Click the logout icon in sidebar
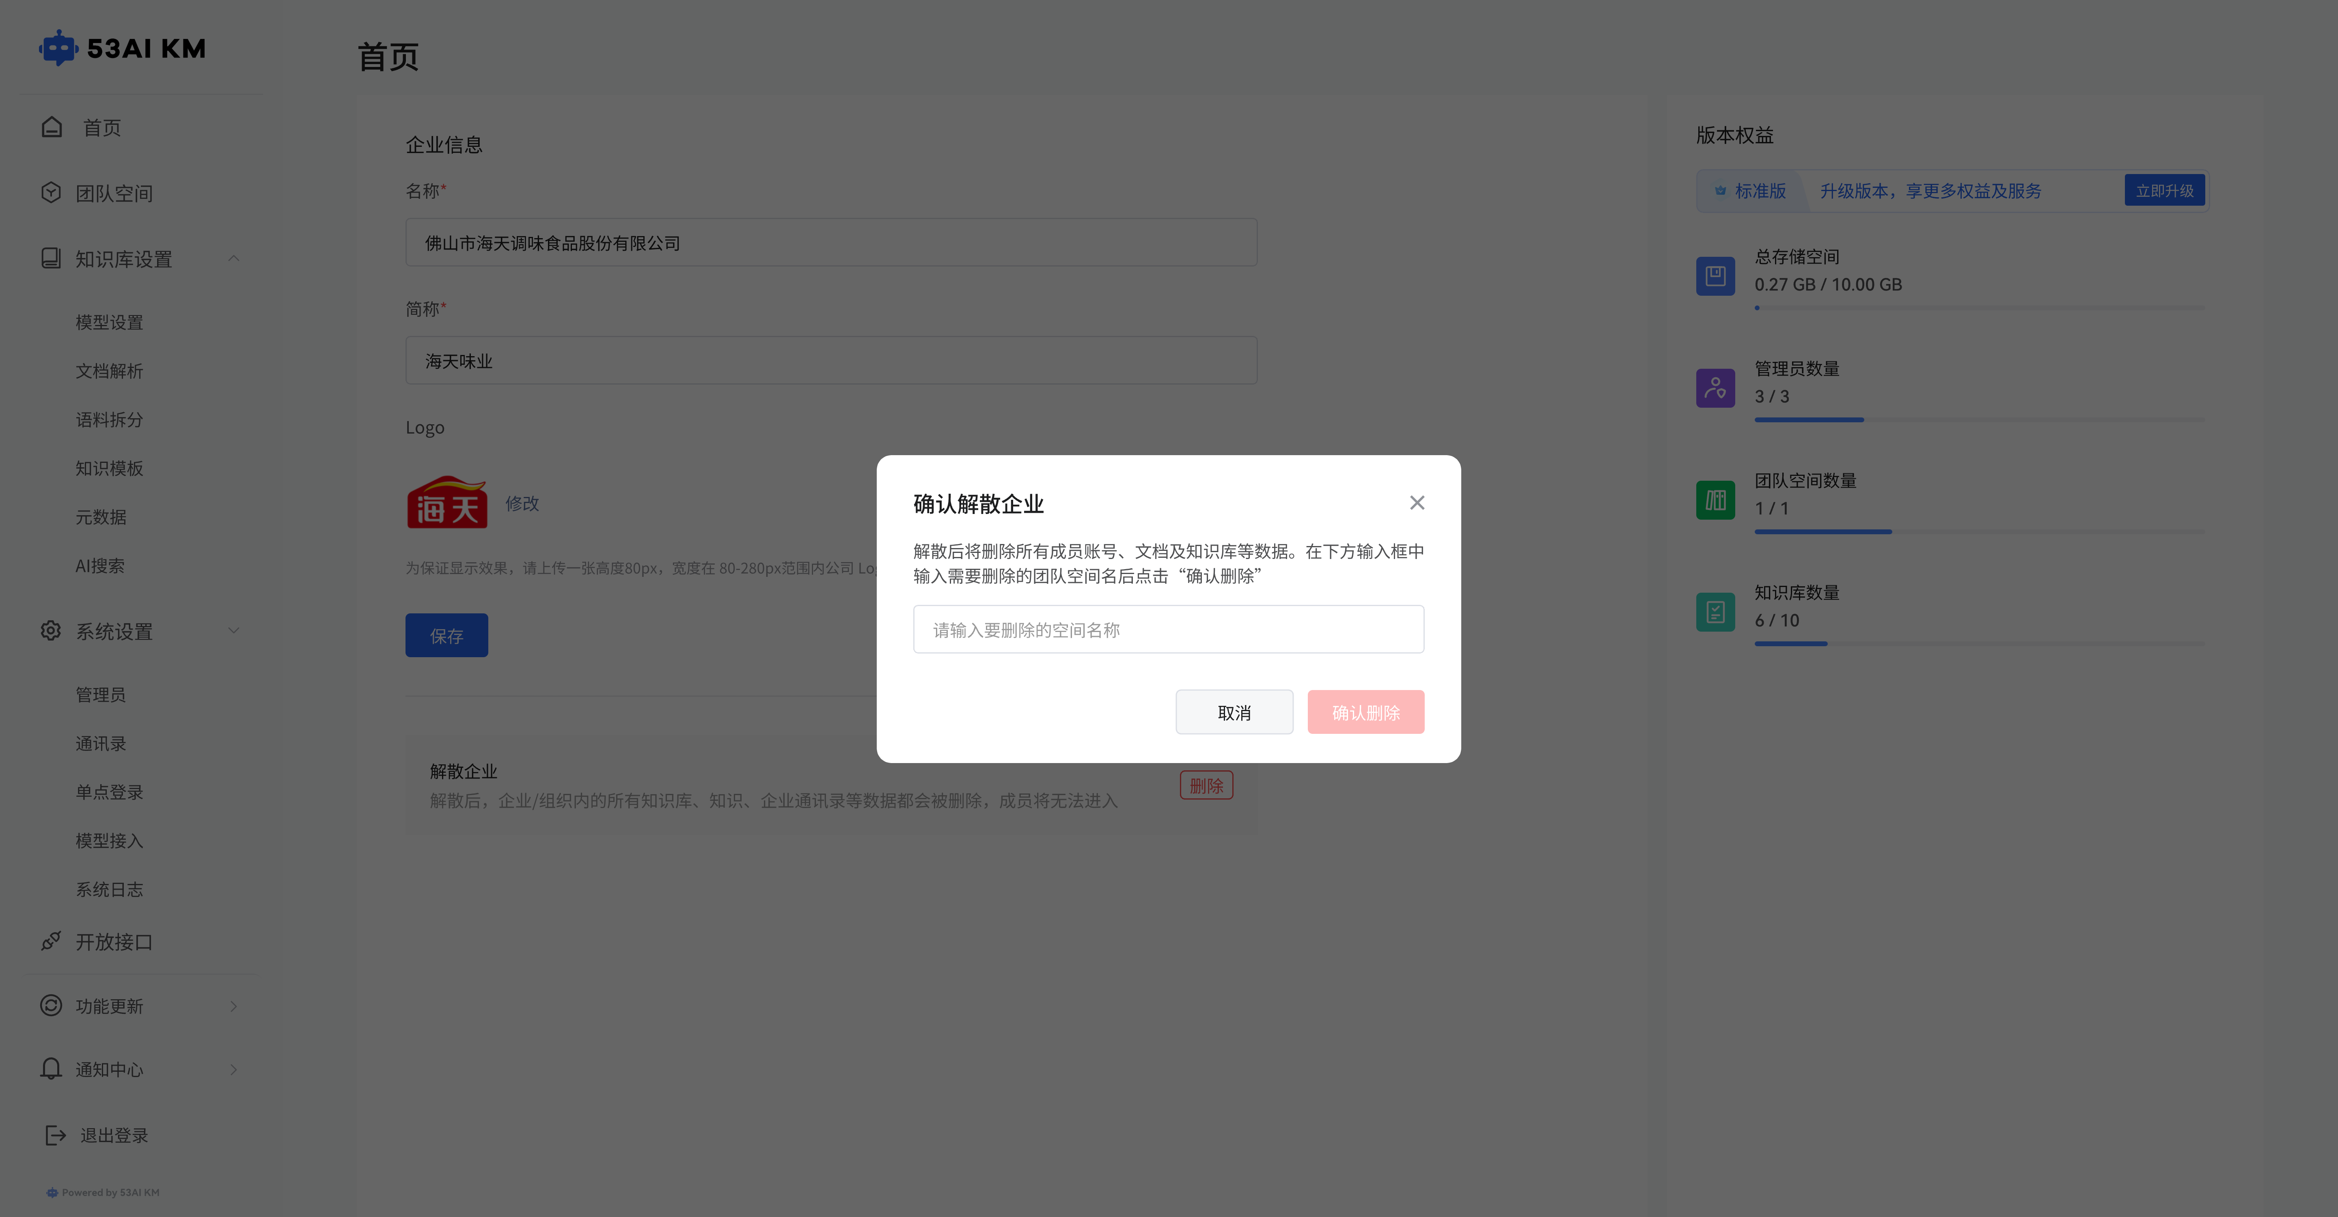 pyautogui.click(x=55, y=1135)
